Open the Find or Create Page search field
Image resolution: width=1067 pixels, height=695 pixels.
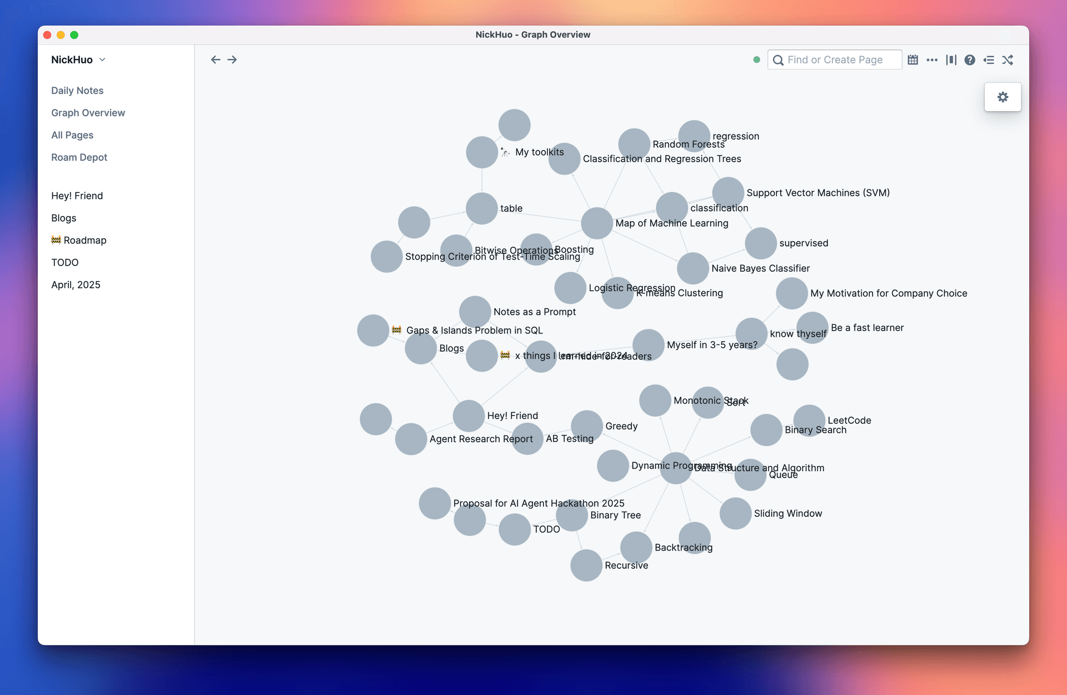click(x=835, y=59)
